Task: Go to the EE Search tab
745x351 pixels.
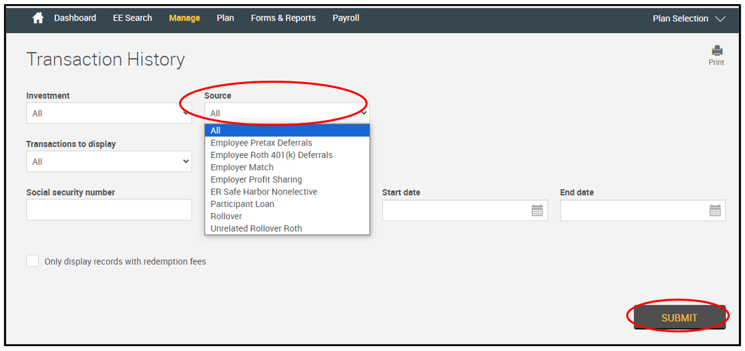Action: [x=133, y=18]
